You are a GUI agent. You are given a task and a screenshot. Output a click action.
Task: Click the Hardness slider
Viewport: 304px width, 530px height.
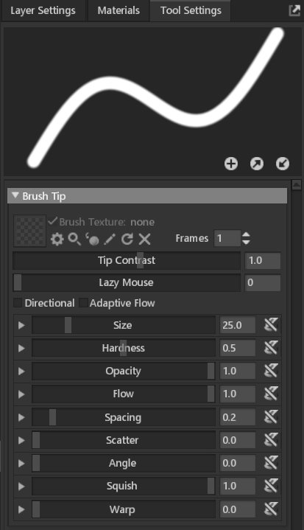124,348
